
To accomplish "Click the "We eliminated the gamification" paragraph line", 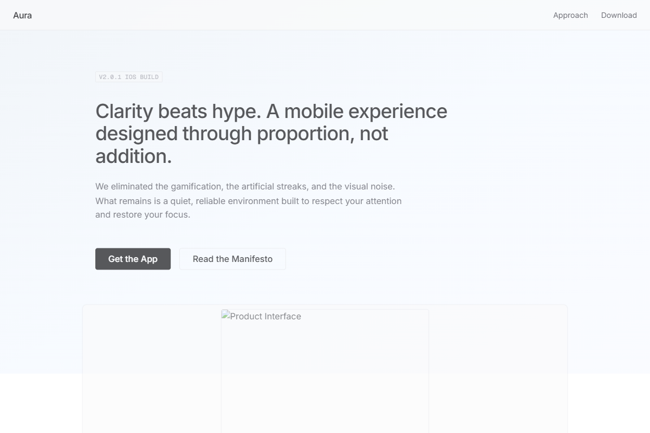I will (x=245, y=186).
